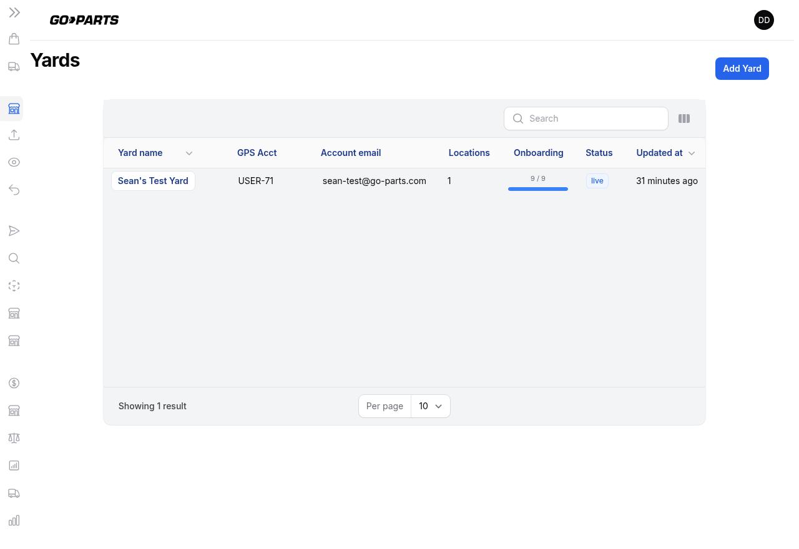This screenshot has height=549, width=799.
Task: Click the chevron next to Yard name
Action: pyautogui.click(x=189, y=153)
